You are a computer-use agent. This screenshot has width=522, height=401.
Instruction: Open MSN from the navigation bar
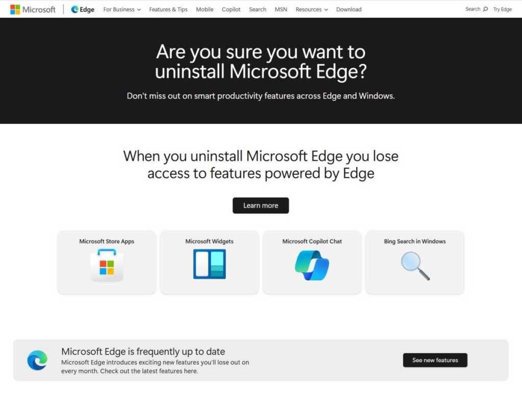(x=281, y=9)
